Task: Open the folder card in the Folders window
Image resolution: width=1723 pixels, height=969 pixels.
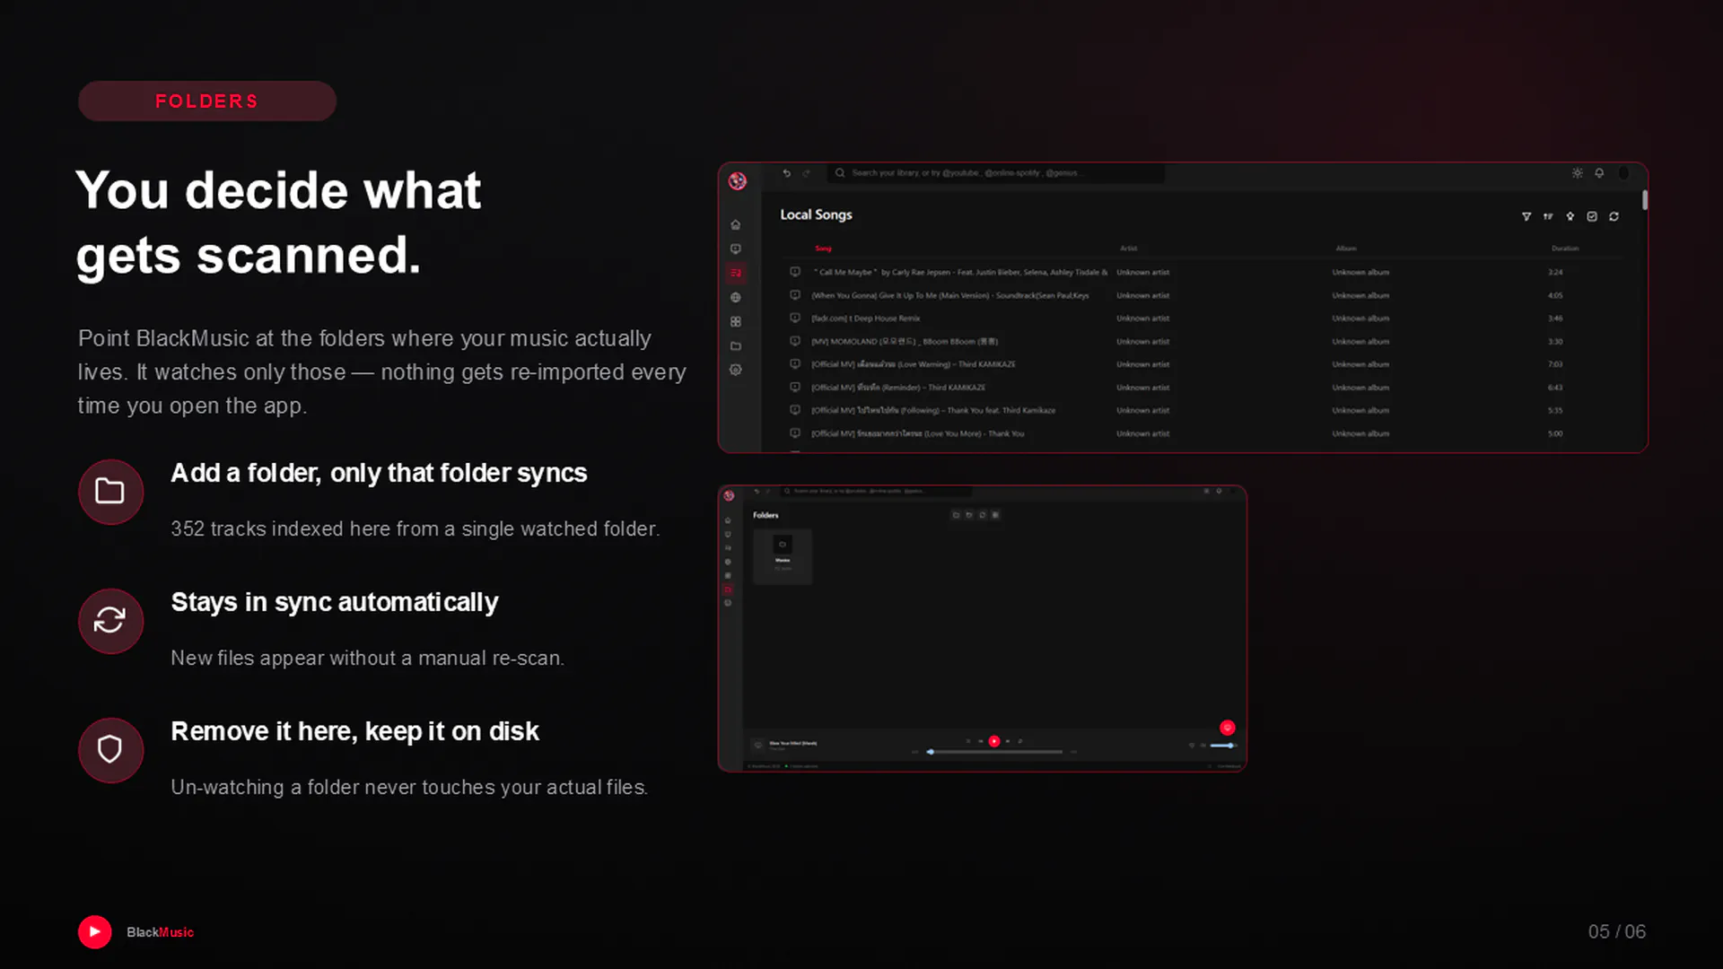Action: (x=783, y=556)
